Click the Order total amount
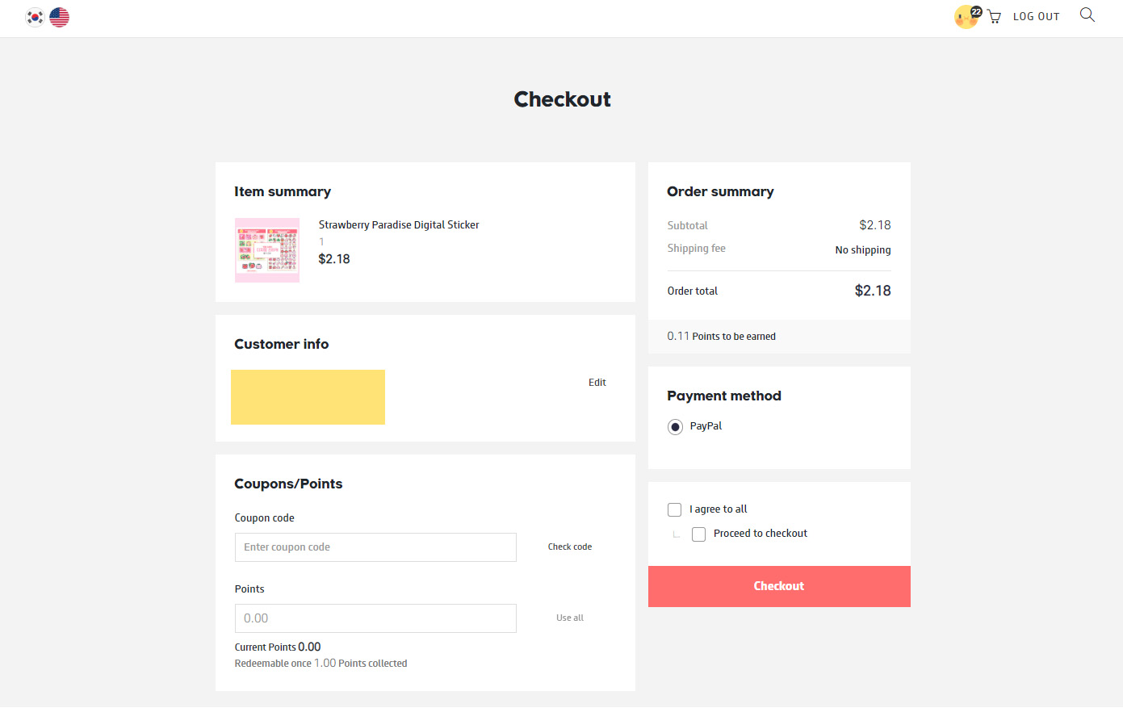Image resolution: width=1123 pixels, height=708 pixels. pos(873,291)
